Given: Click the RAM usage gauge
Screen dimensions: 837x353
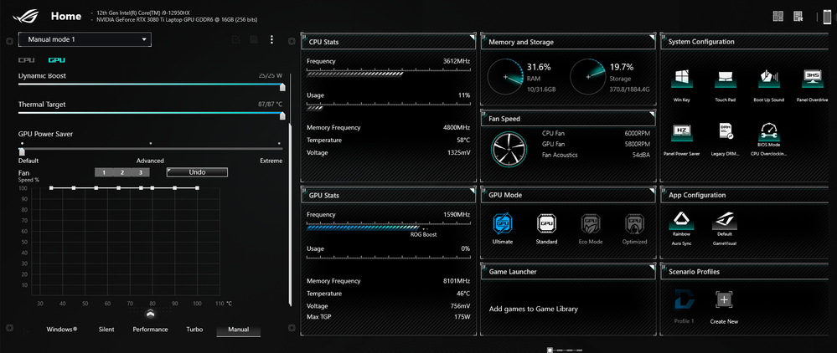Looking at the screenshot, I should pos(505,77).
